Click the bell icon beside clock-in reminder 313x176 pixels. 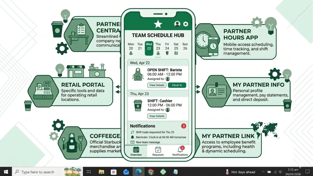pos(132,137)
